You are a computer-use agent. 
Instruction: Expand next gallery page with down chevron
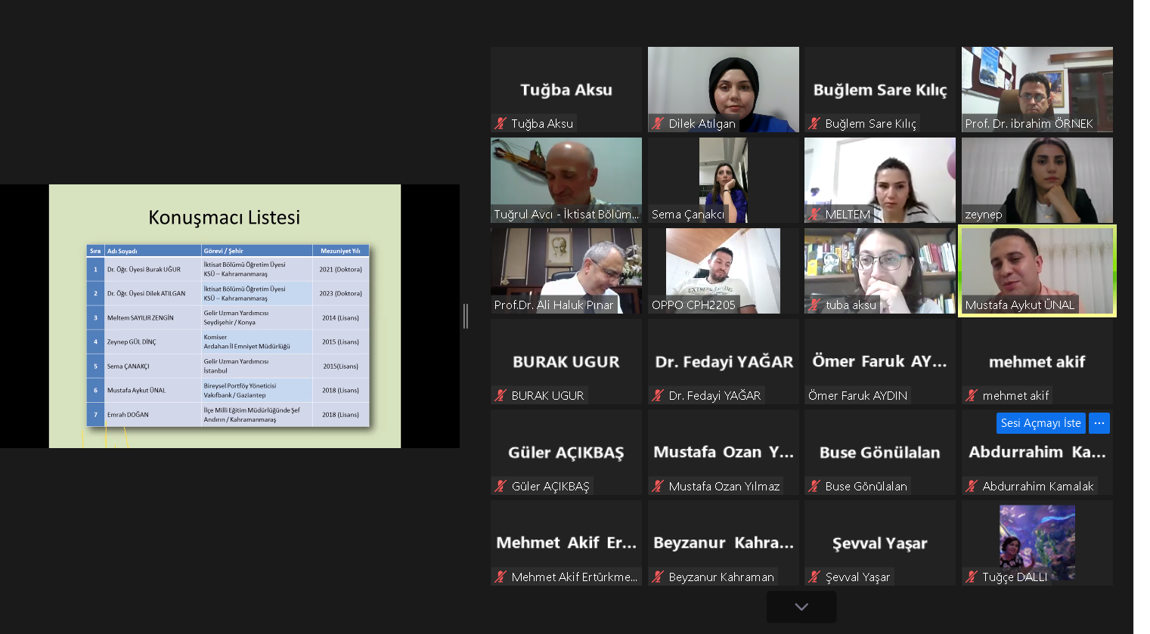coord(801,607)
